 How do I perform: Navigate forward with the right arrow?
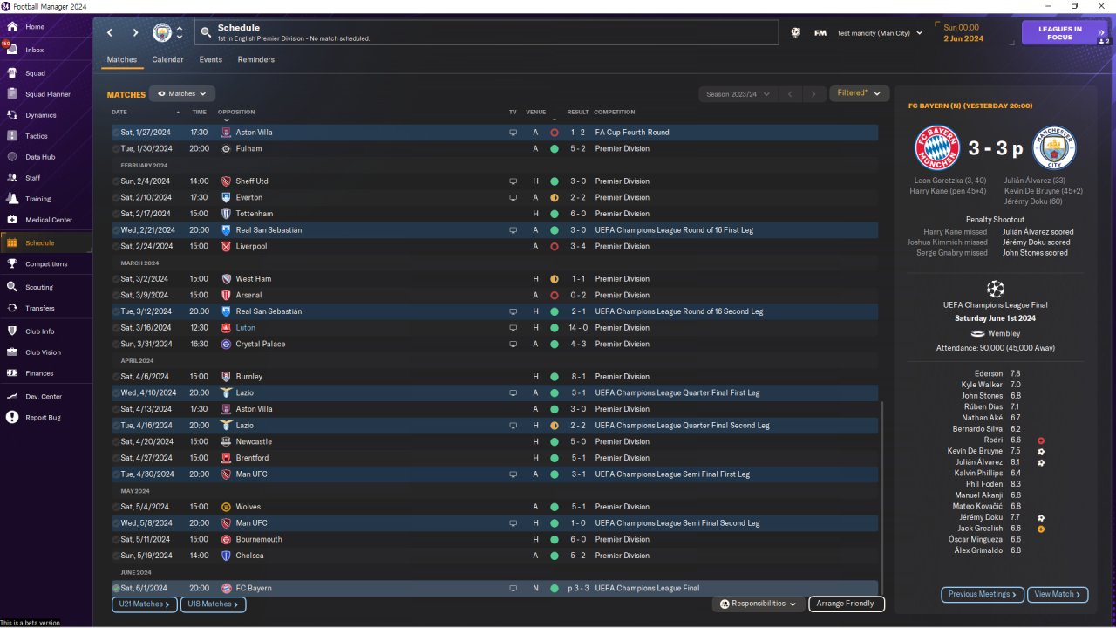135,33
